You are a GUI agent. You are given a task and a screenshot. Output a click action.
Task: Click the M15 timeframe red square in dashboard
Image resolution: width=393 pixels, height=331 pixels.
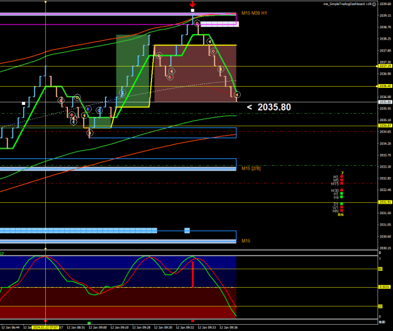tap(341, 183)
